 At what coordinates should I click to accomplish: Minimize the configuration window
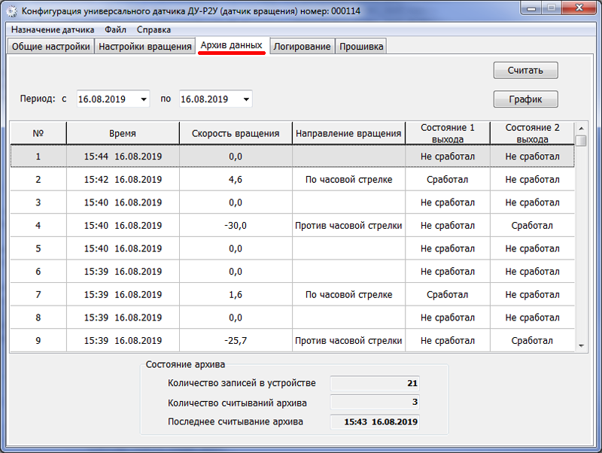[x=532, y=8]
